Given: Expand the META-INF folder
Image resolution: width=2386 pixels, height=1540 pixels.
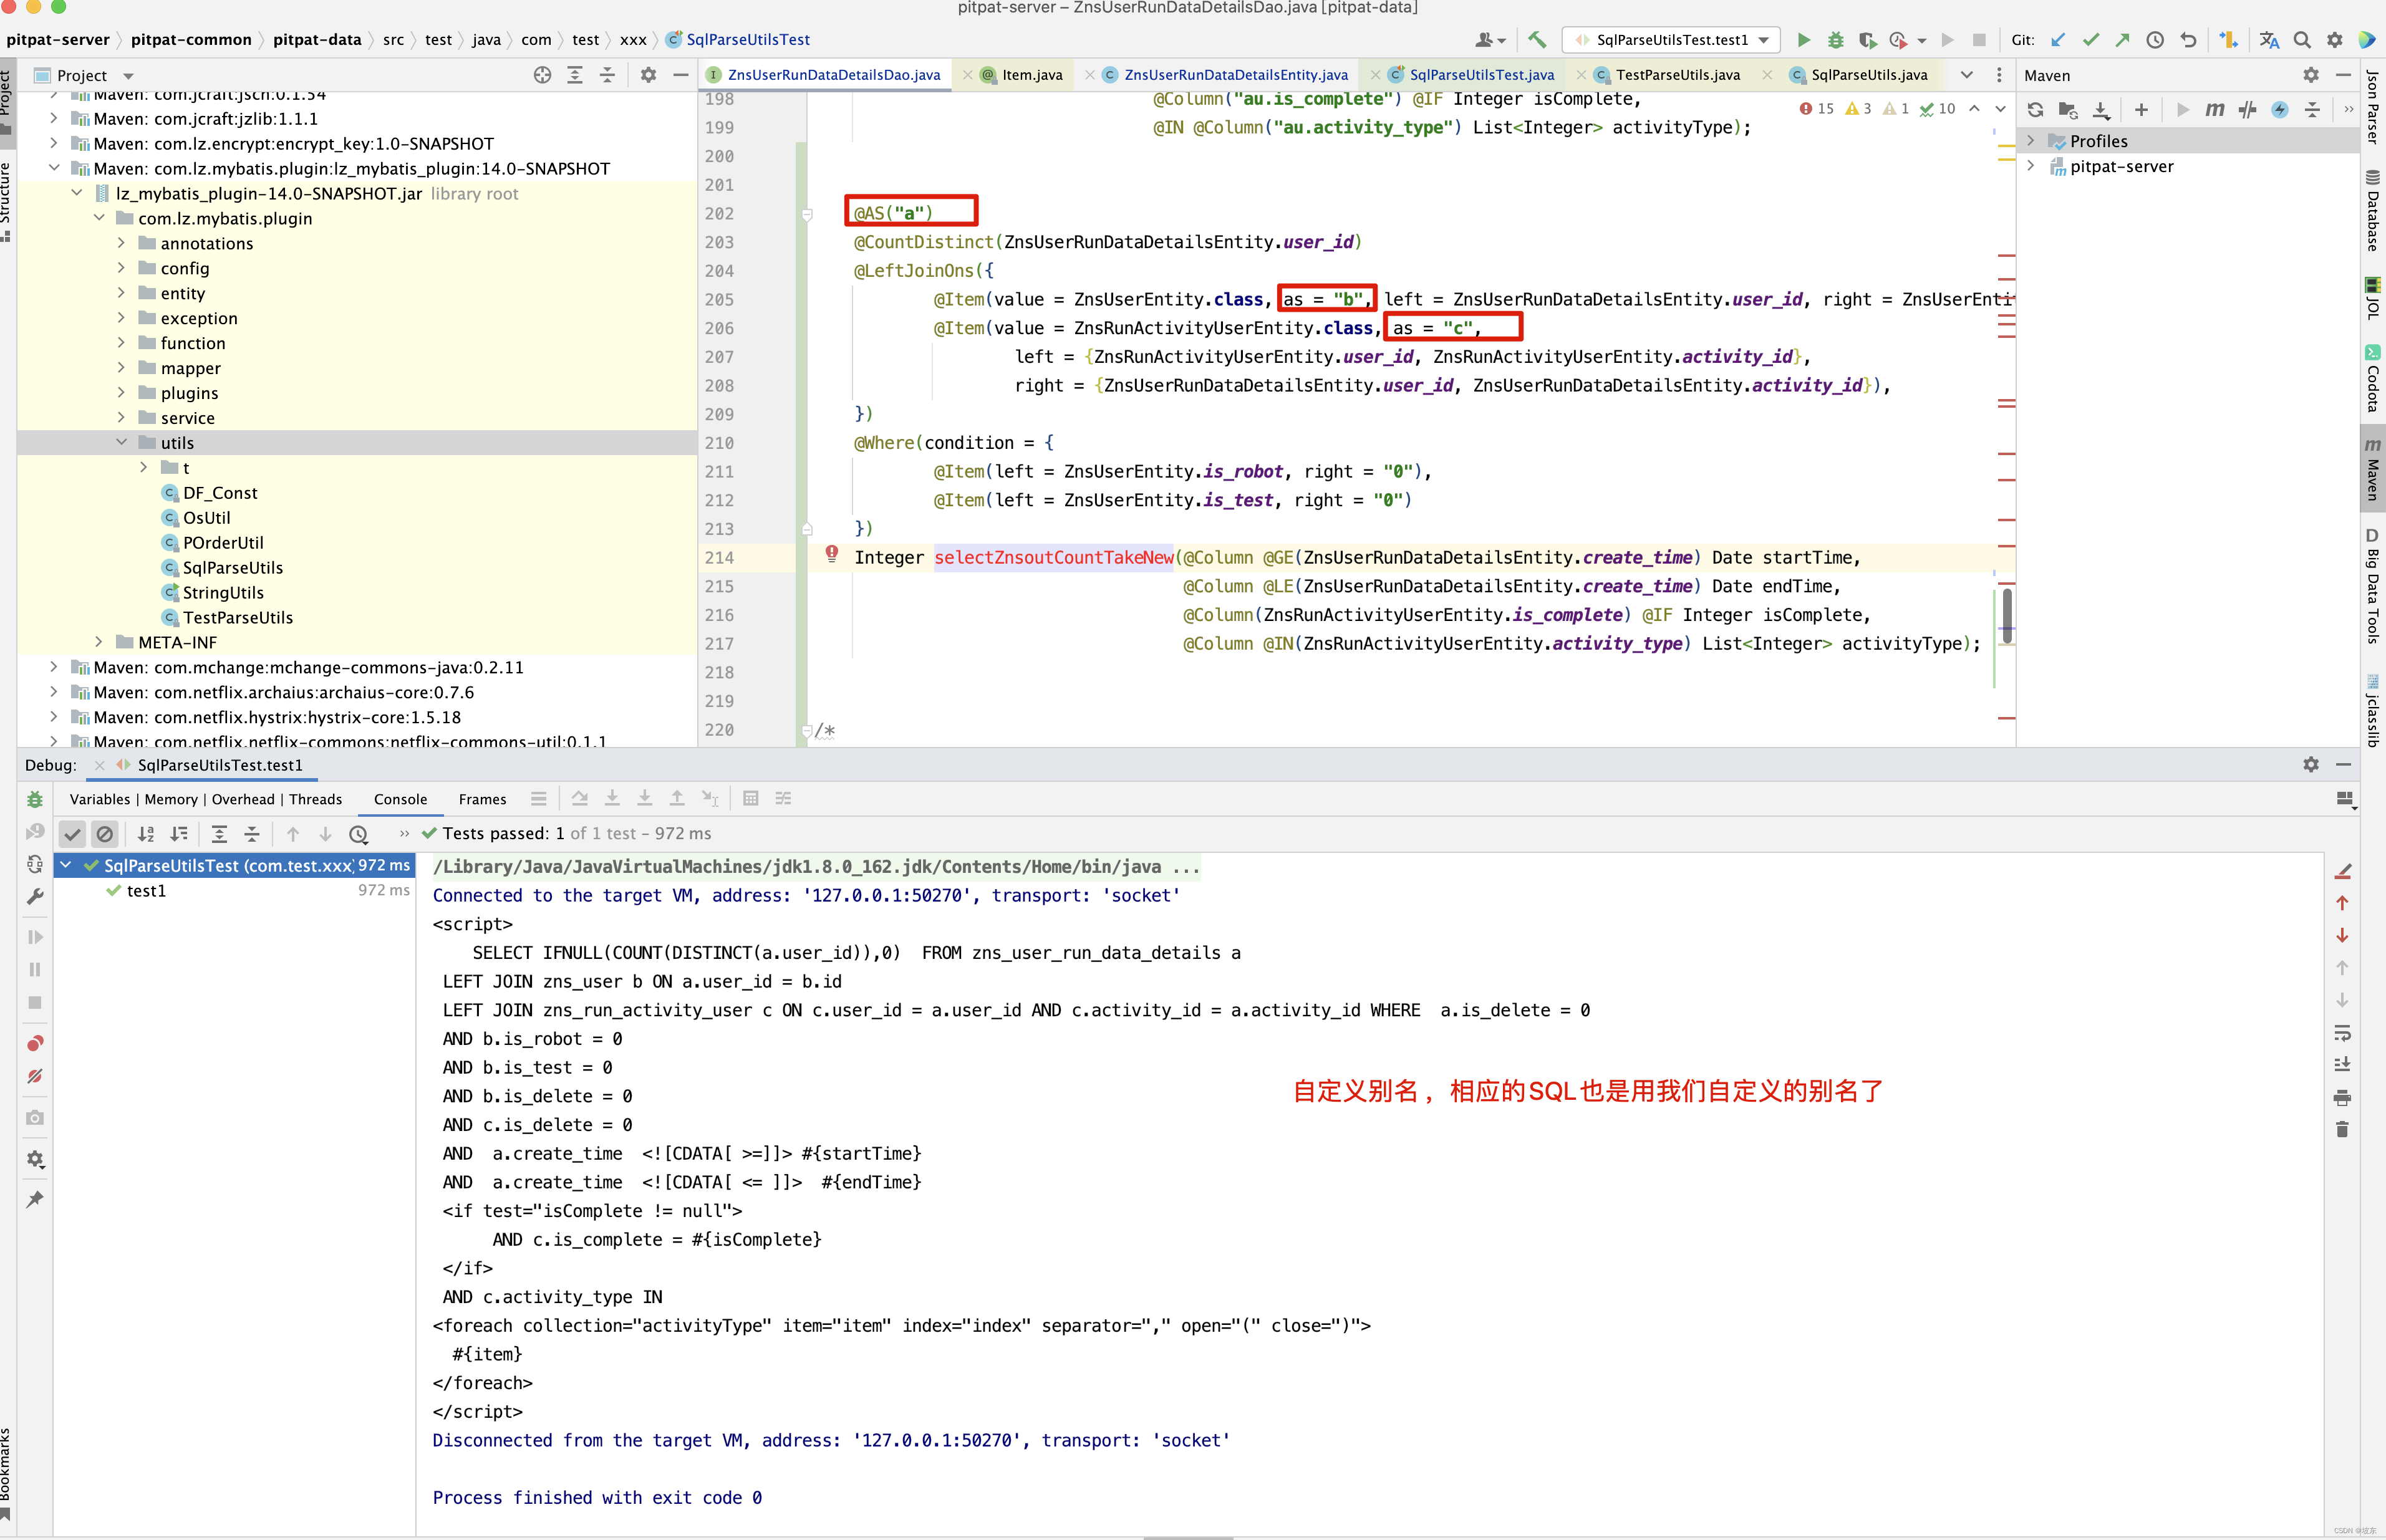Looking at the screenshot, I should click(x=99, y=642).
